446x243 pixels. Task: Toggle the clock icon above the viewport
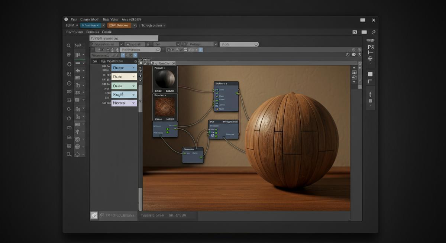[348, 55]
